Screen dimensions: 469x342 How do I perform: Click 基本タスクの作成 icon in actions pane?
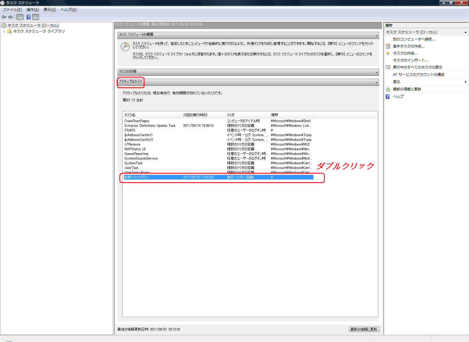click(x=388, y=46)
